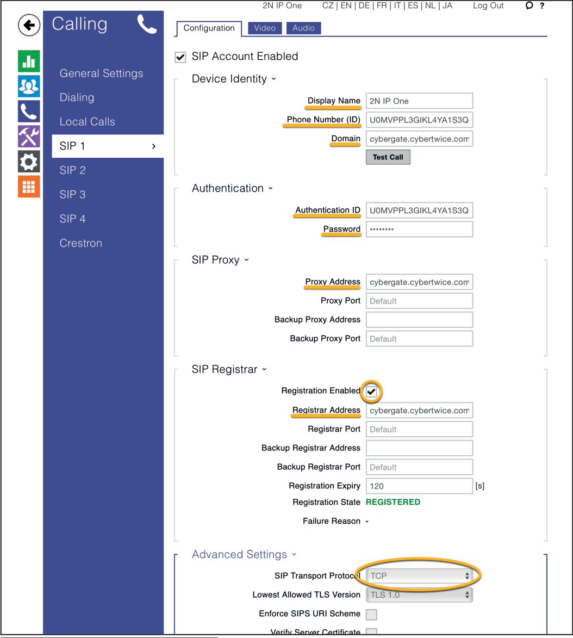Screen dimensions: 573x638
Task: Collapse the Device Identity section
Action: [x=273, y=79]
